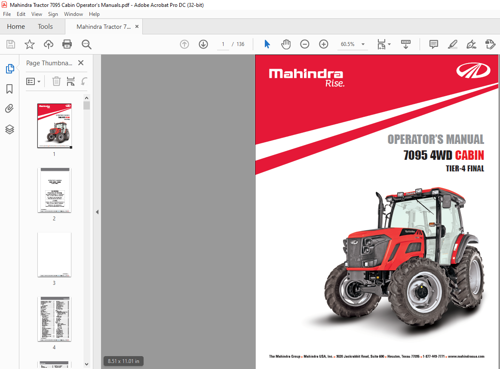Click the scrolling mode keyboard icon
This screenshot has width=500, height=369.
coord(405,44)
